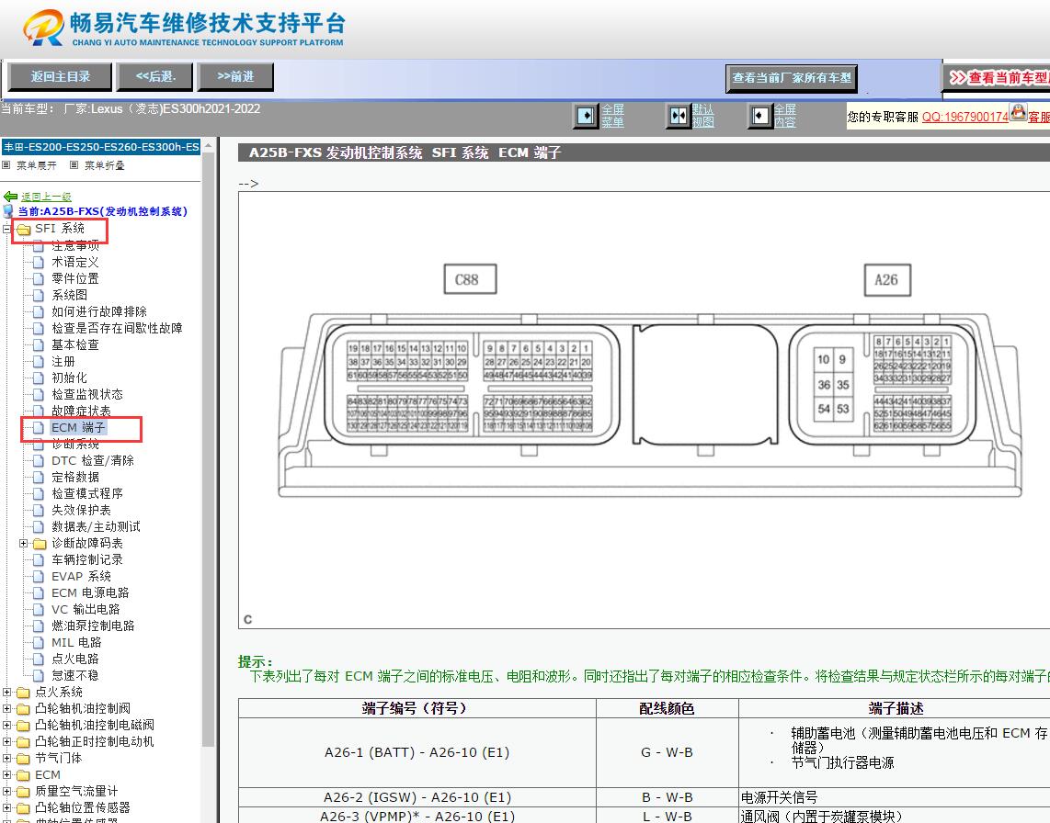The image size is (1050, 823).
Task: Open the 车辆控制记录 item
Action: [87, 559]
